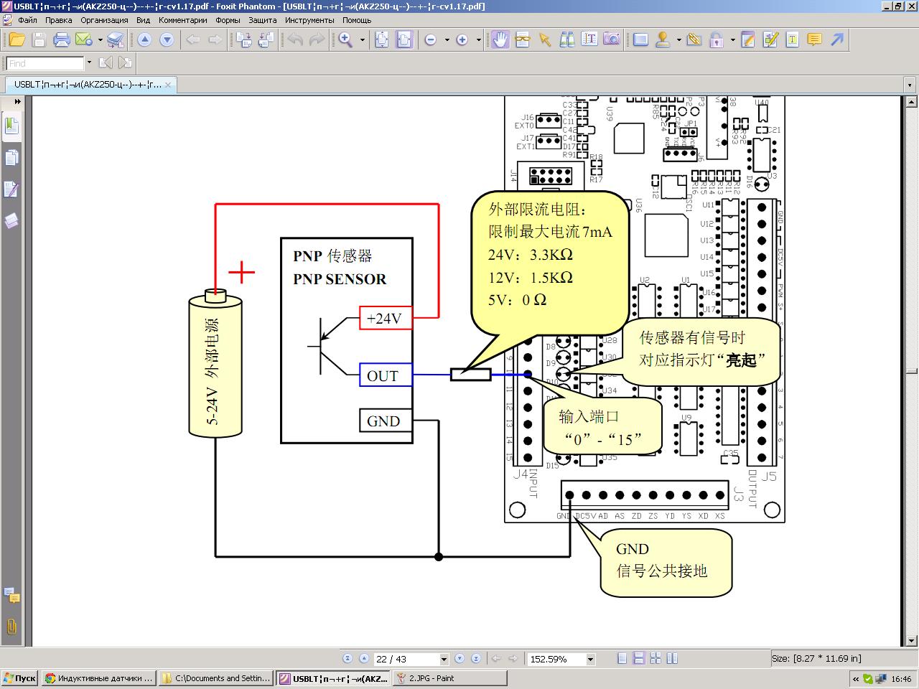The width and height of the screenshot is (919, 689).
Task: Open the Comments panel in sidebar
Action: pyautogui.click(x=11, y=595)
